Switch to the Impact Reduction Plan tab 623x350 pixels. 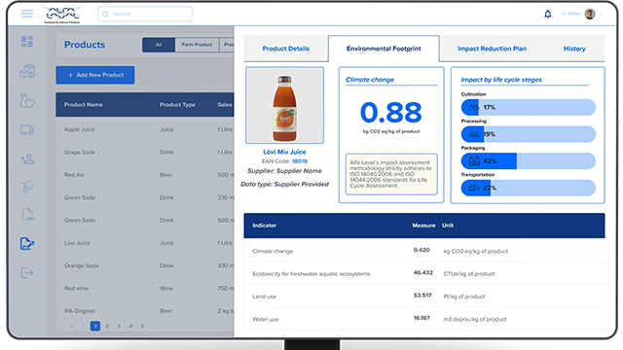coord(493,49)
